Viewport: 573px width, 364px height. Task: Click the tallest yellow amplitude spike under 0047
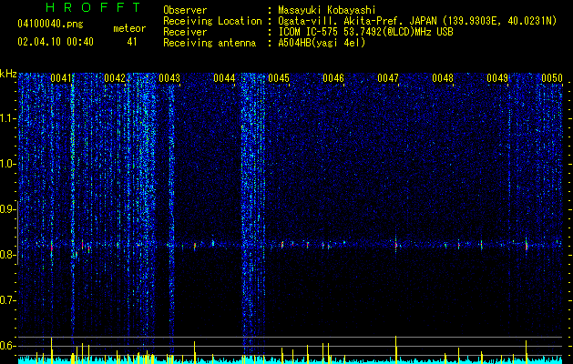[x=395, y=349]
